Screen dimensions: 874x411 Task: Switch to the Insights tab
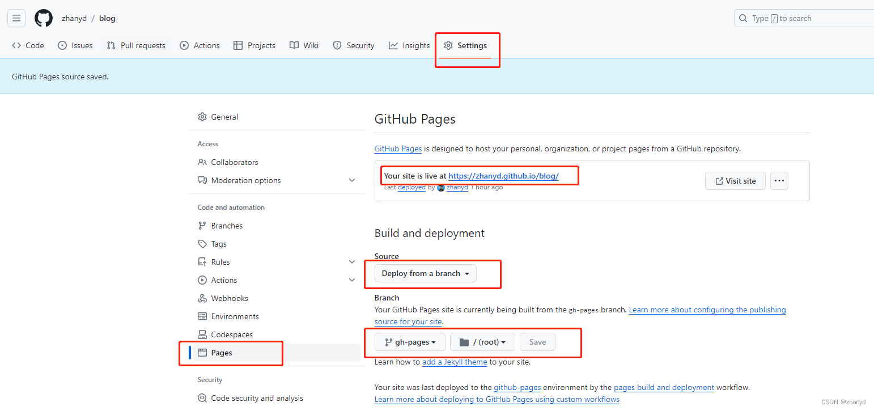click(x=409, y=45)
